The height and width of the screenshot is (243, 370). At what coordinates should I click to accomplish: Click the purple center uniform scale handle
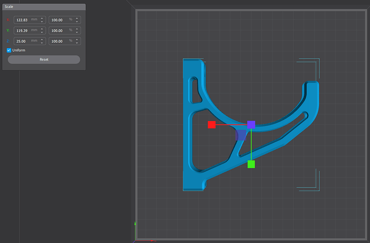coord(251,125)
